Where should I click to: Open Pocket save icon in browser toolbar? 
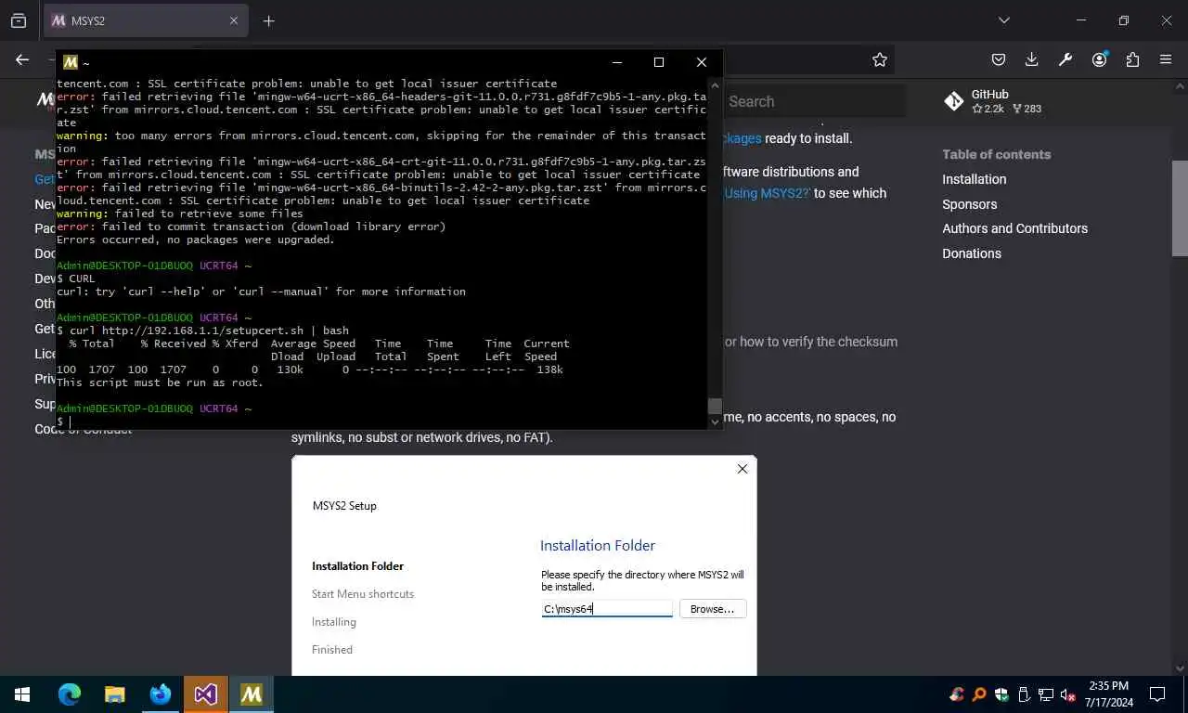click(999, 59)
